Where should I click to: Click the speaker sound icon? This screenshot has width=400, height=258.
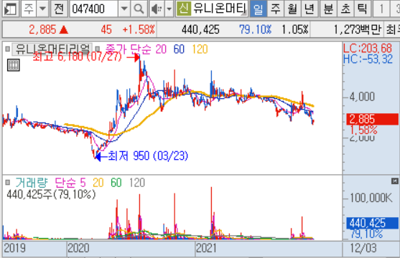tap(157, 9)
